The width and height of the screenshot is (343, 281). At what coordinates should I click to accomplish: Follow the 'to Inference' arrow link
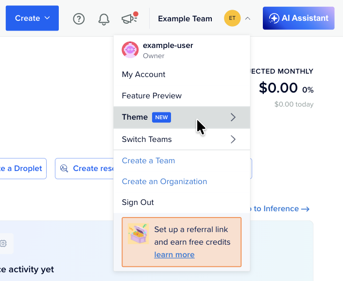pos(279,209)
